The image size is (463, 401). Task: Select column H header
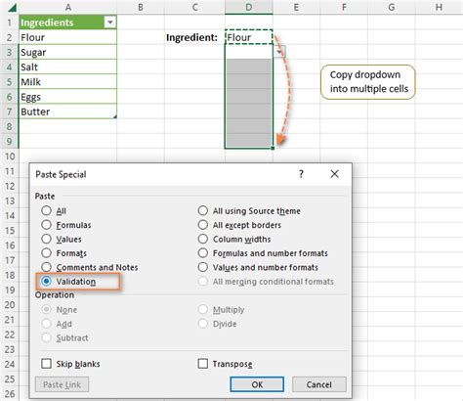439,7
